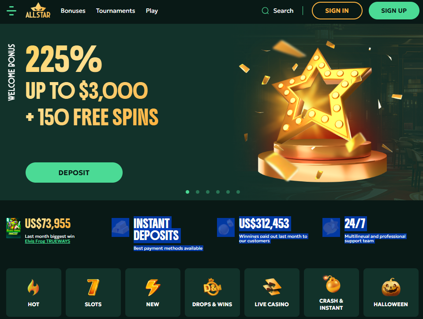Follow the Elvis Frog TRUEWAYS link
Image resolution: width=423 pixels, height=319 pixels.
pos(48,241)
